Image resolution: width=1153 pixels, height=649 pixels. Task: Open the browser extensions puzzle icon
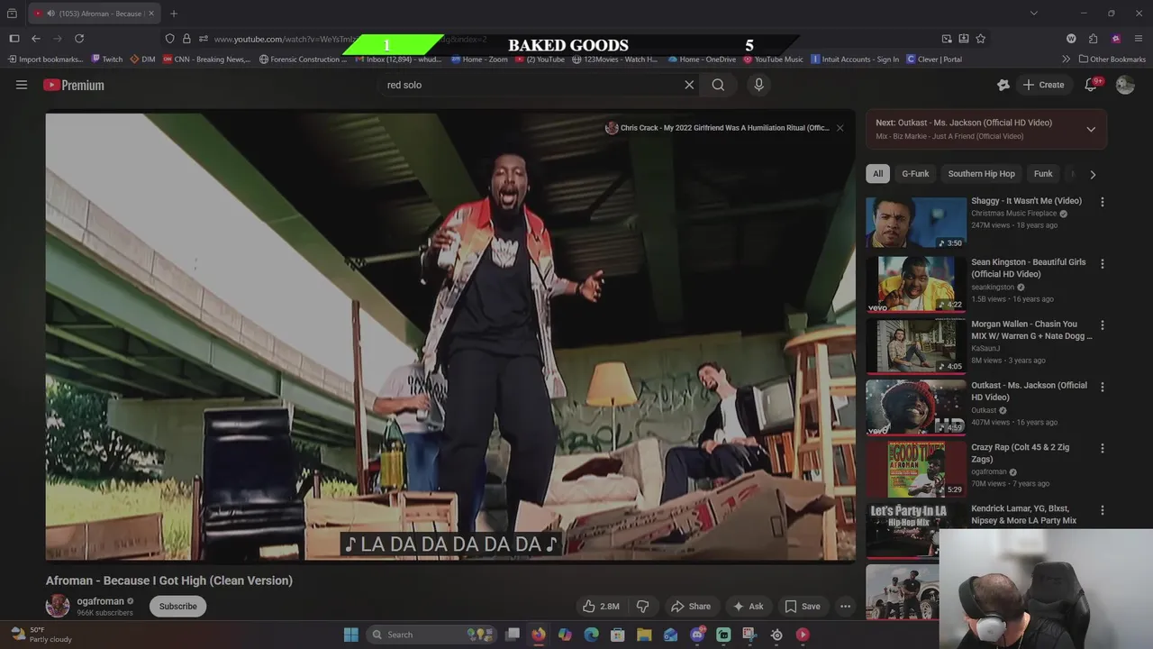[x=1093, y=39]
